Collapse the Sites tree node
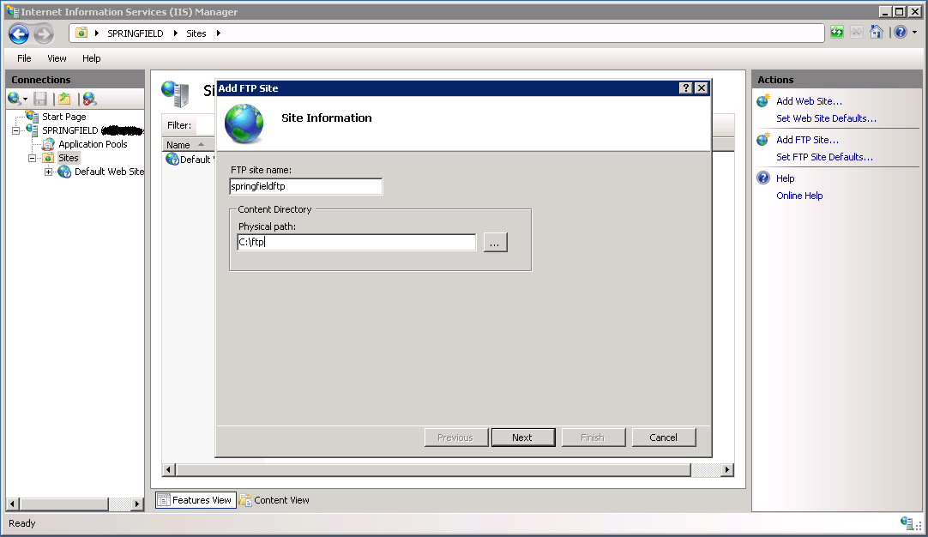The width and height of the screenshot is (928, 537). 32,158
